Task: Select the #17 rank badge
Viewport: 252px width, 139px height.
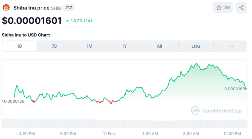Action: (x=69, y=8)
